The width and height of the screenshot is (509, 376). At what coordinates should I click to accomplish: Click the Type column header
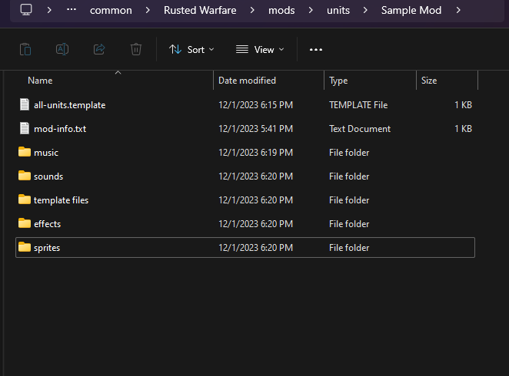pyautogui.click(x=338, y=81)
